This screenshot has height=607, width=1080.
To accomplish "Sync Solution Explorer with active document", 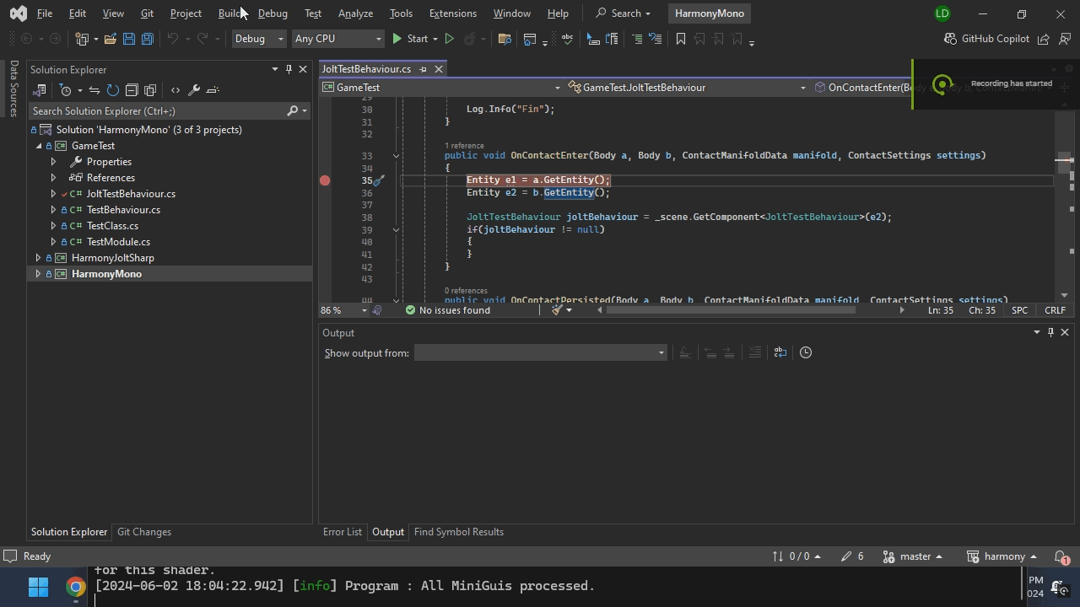I will (x=94, y=90).
